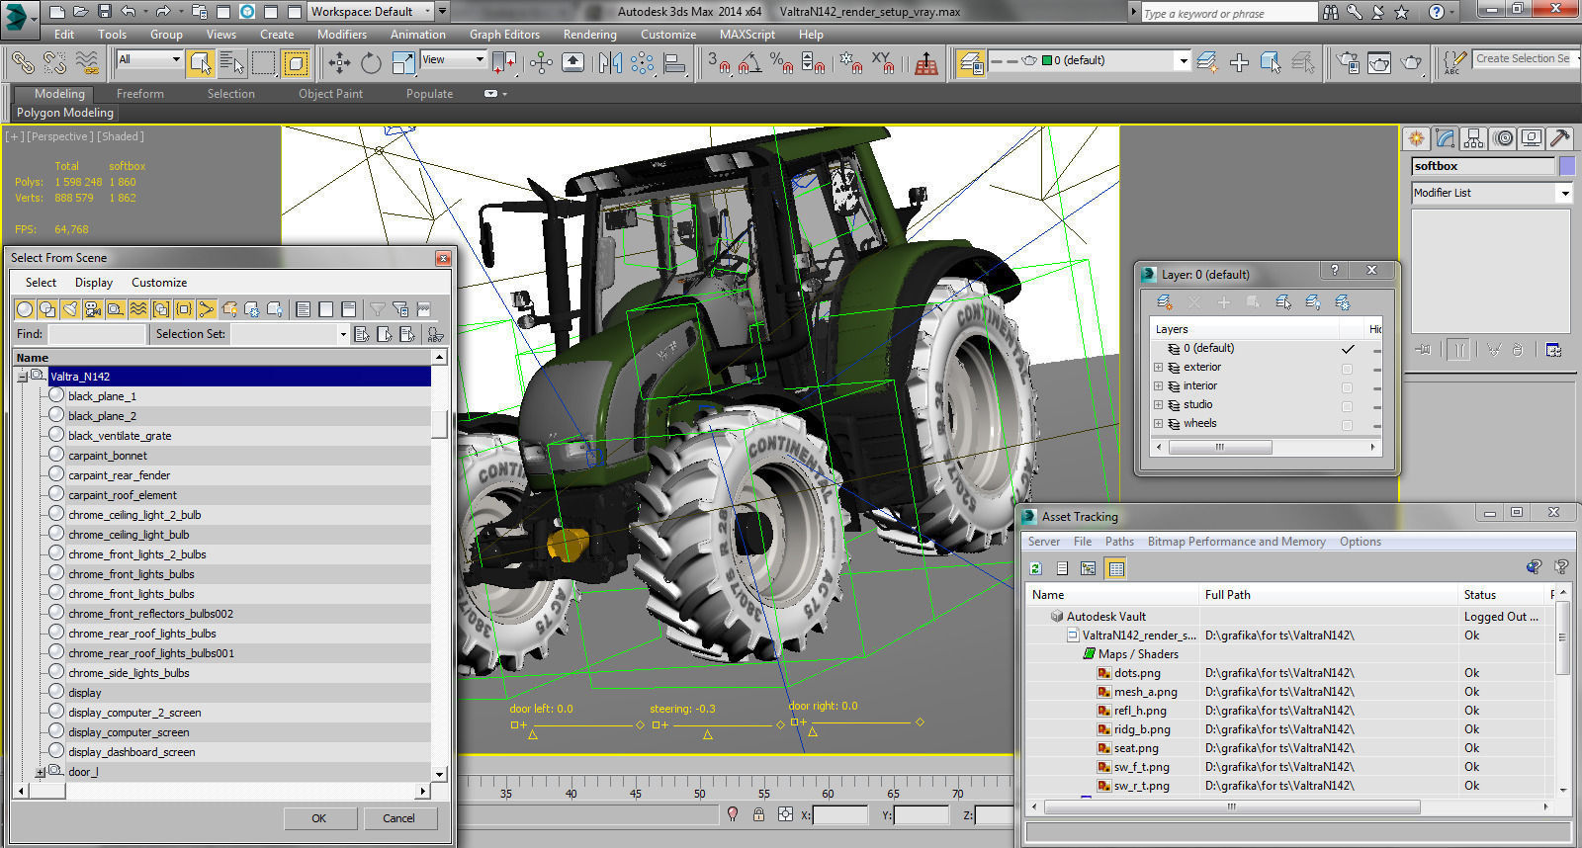Click the Selection Lock padlock toggle in status bar

(x=758, y=814)
